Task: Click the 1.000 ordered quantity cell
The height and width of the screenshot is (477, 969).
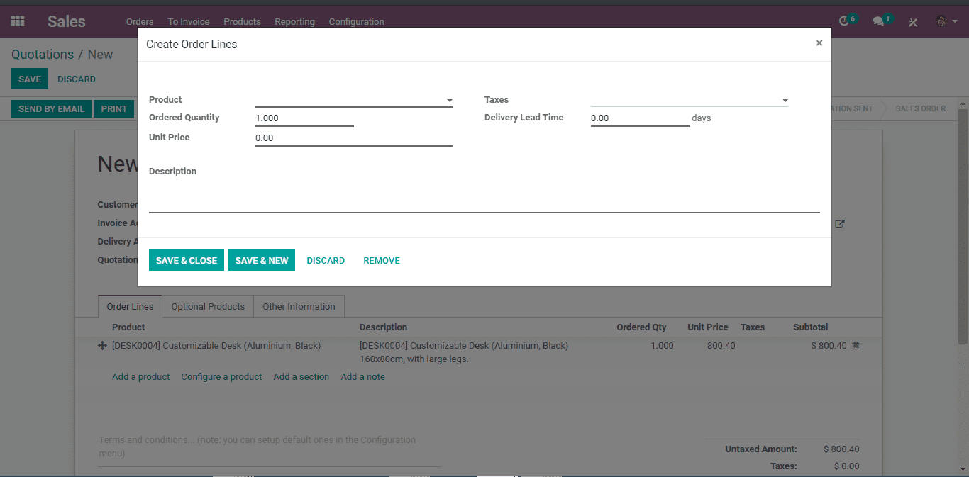Action: pos(663,346)
